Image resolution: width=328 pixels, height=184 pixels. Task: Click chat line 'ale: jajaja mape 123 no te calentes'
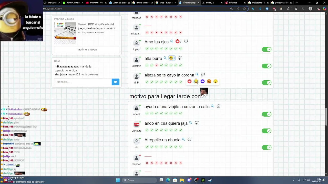[76, 74]
